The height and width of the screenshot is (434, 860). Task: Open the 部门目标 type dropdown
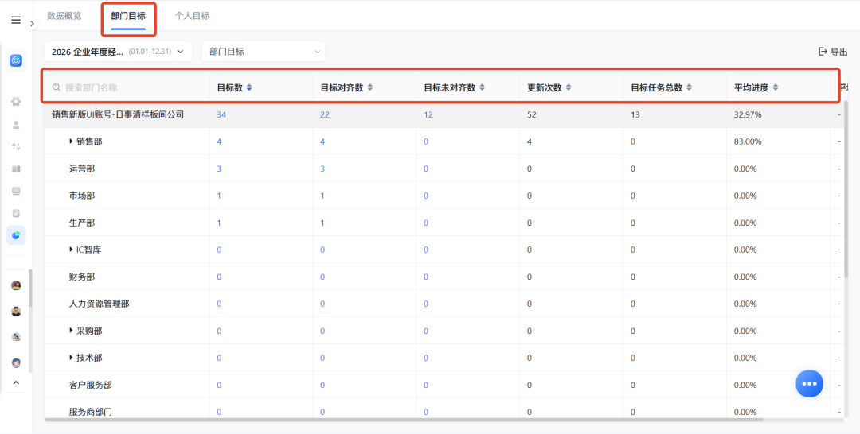pos(264,52)
